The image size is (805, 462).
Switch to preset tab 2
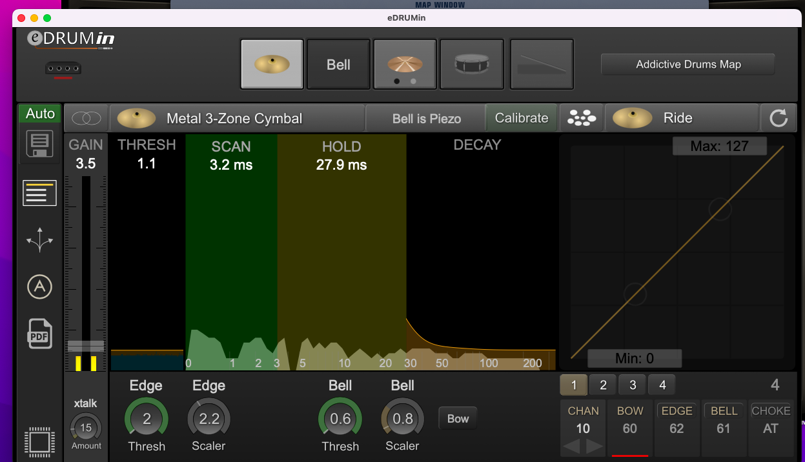click(603, 385)
